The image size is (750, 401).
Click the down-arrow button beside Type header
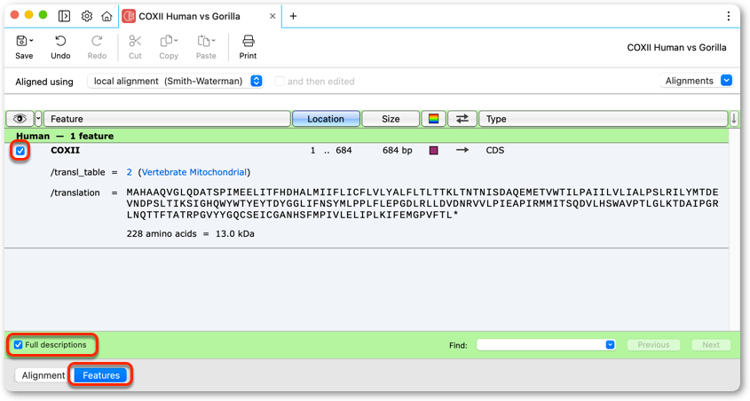734,119
